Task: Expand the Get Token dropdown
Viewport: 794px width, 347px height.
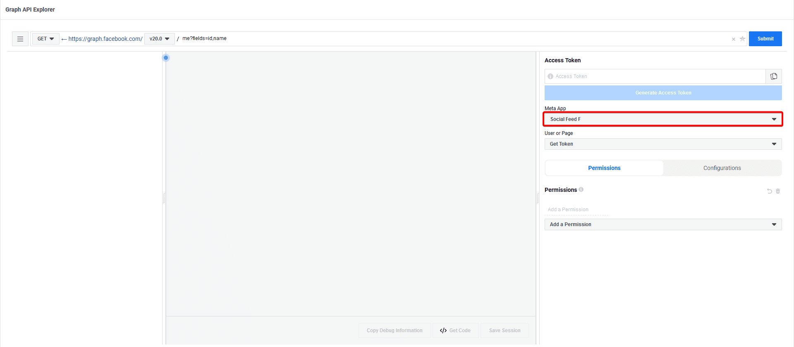Action: click(662, 144)
